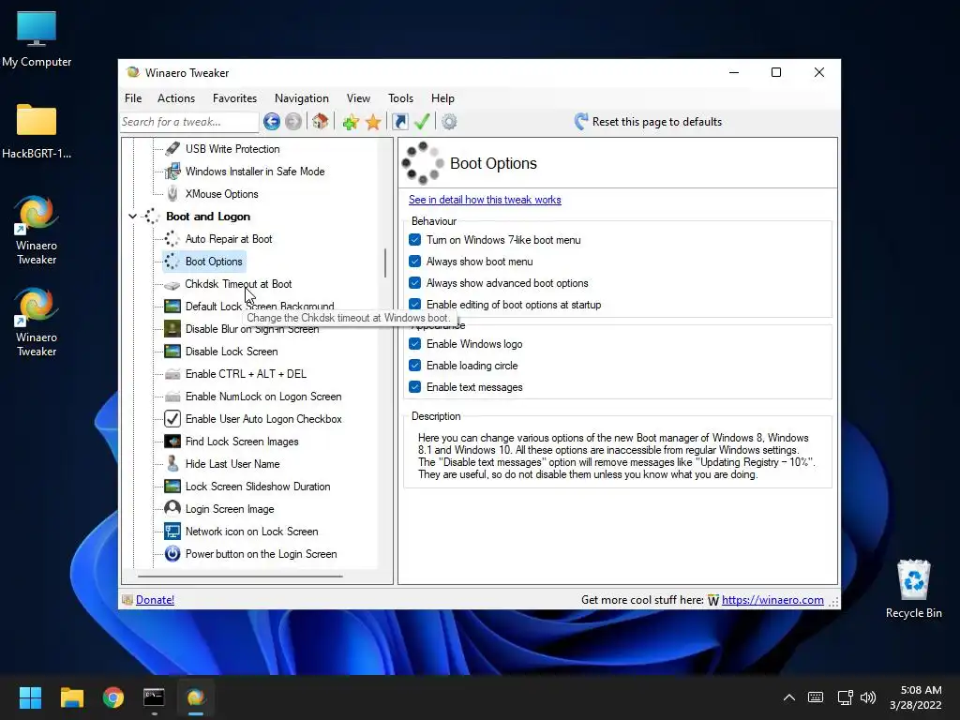Toggle Enable text messages checkbox
Image resolution: width=960 pixels, height=720 pixels.
click(415, 387)
